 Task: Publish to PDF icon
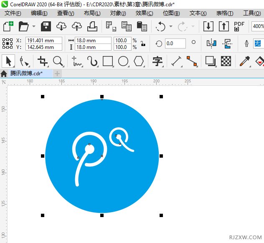click(239, 26)
